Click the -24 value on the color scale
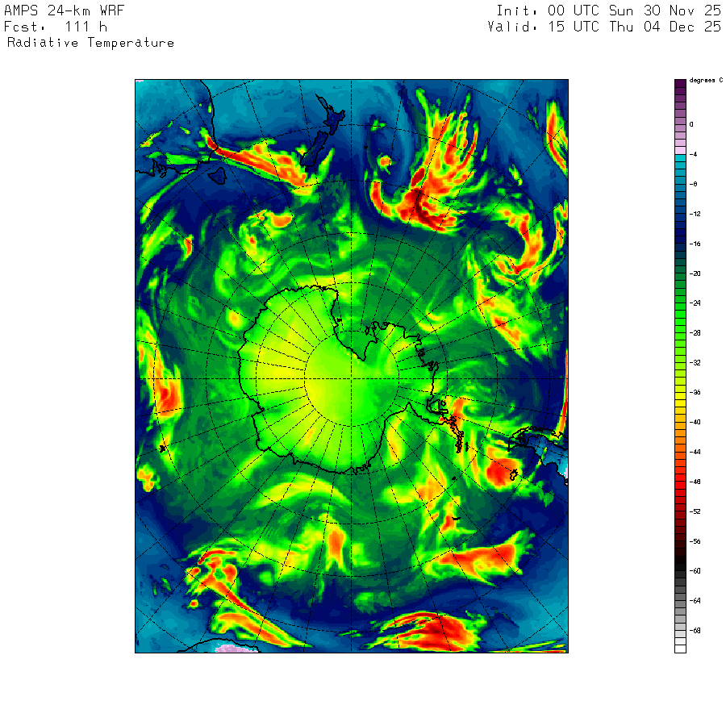Viewport: 726px width, 726px height. [695, 303]
